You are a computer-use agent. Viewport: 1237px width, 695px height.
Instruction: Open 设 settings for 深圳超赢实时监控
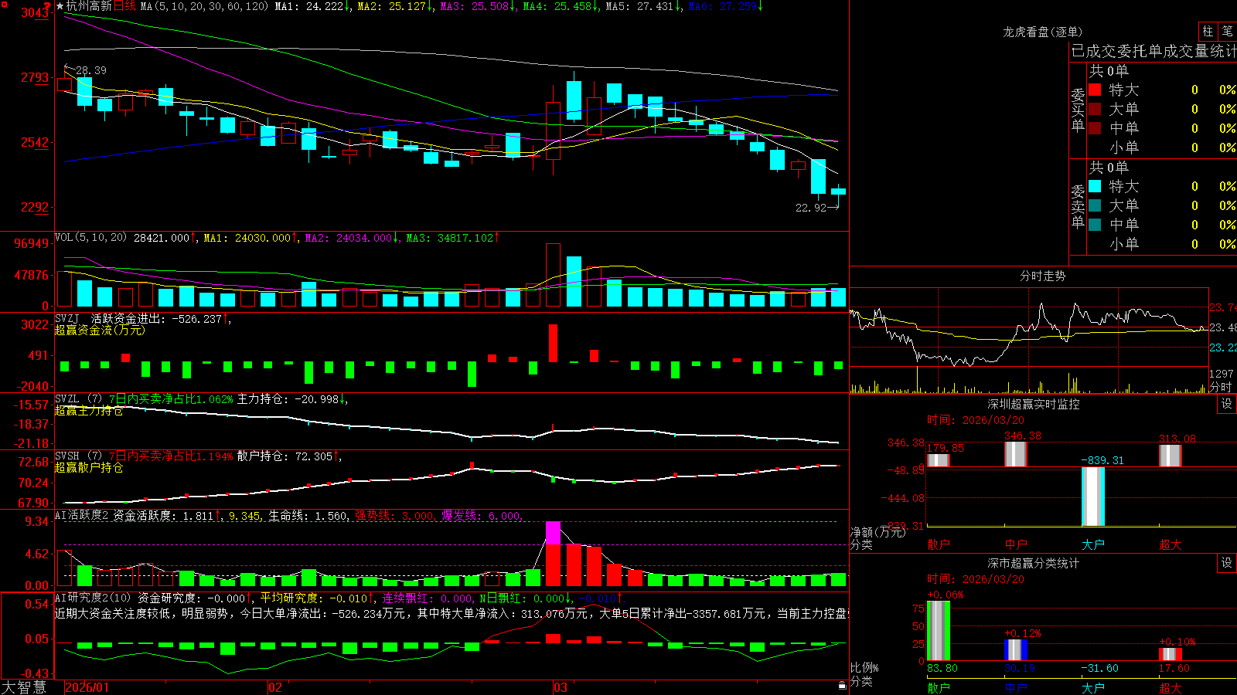click(x=1227, y=404)
